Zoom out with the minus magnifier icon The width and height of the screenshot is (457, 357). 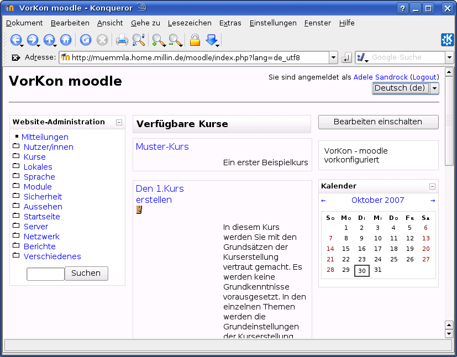point(175,40)
